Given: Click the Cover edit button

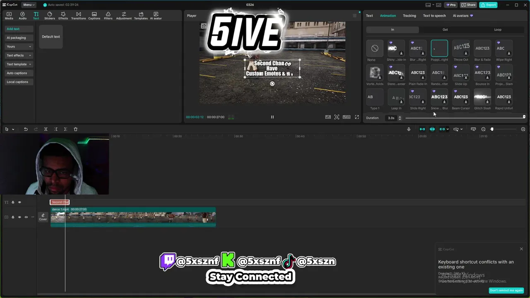Looking at the screenshot, I should click(43, 217).
